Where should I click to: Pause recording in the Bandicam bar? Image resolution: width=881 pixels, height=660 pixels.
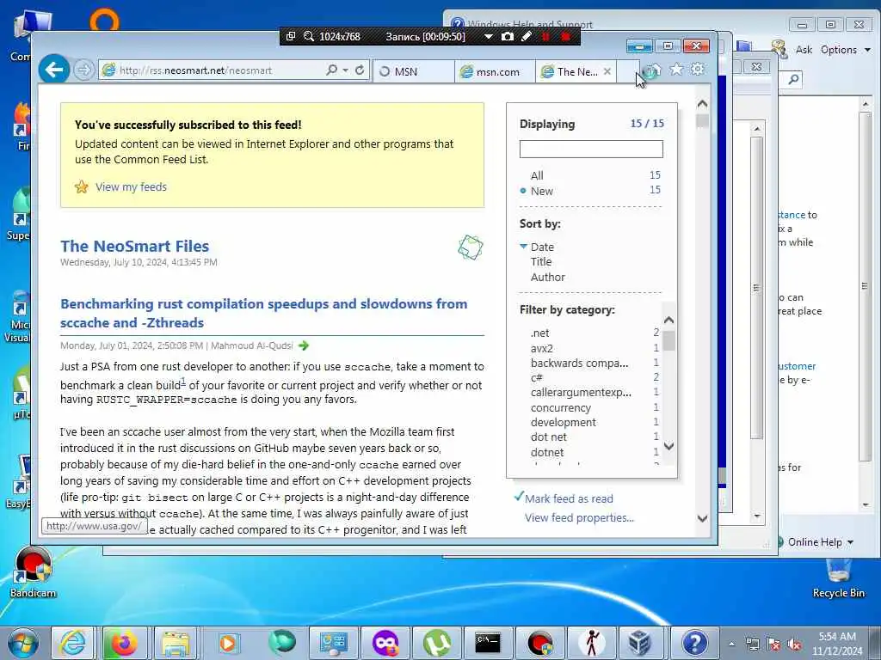tap(545, 36)
